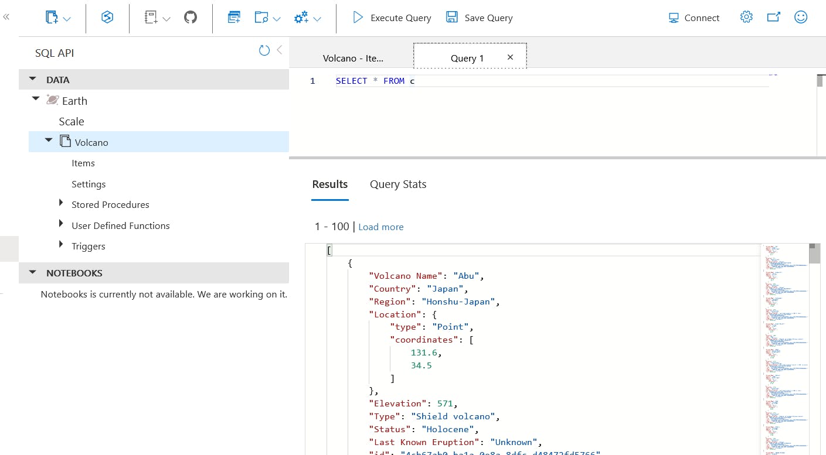Image resolution: width=826 pixels, height=455 pixels.
Task: Click the "Point" type value
Action: [451, 327]
